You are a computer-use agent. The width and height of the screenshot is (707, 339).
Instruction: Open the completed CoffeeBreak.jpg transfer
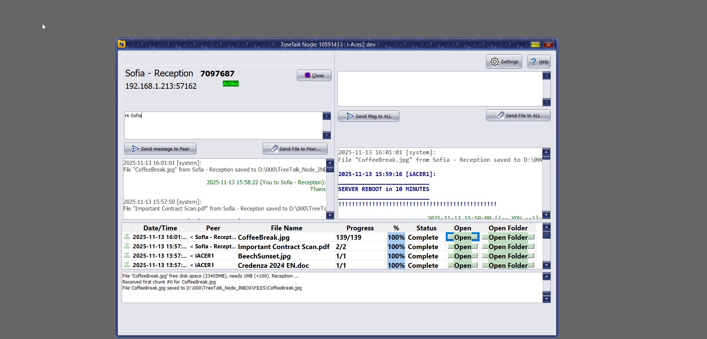(x=462, y=237)
